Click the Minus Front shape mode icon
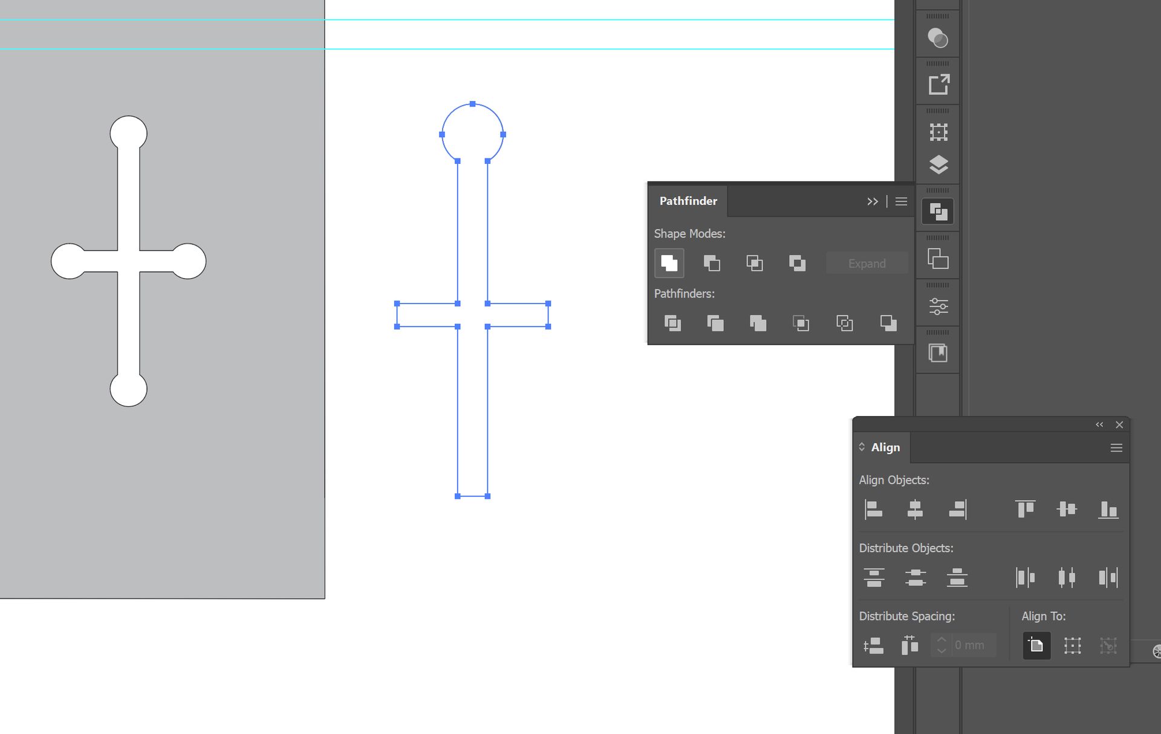 (x=712, y=263)
